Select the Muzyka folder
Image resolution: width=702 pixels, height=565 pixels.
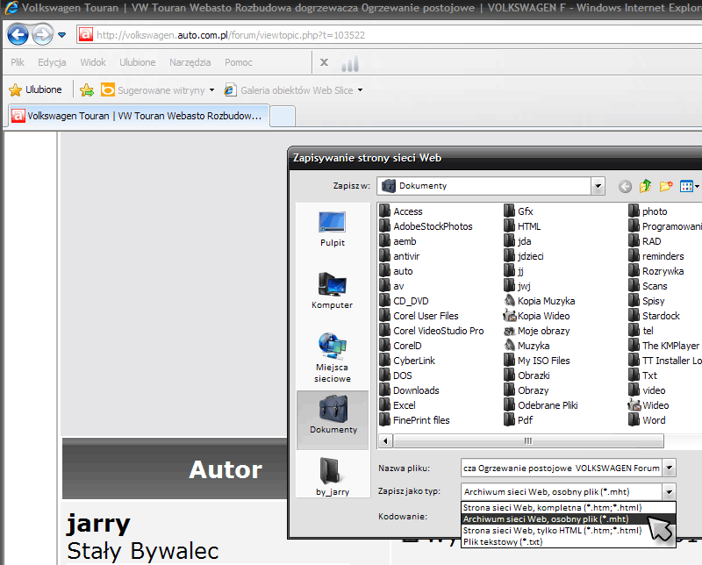[527, 346]
